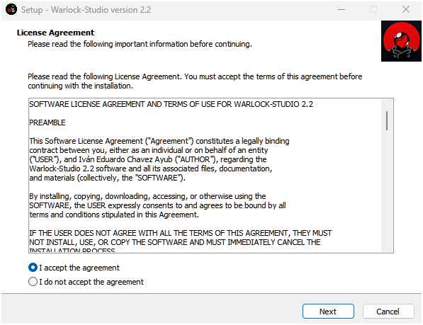Viewport: 423px width, 325px height.
Task: Minimize the Setup window
Action: (x=342, y=10)
